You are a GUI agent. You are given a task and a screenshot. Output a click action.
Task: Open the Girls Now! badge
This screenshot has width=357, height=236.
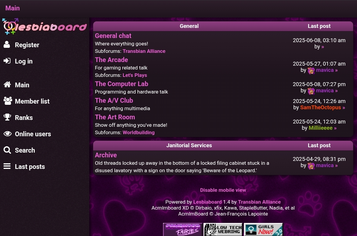coord(263,229)
